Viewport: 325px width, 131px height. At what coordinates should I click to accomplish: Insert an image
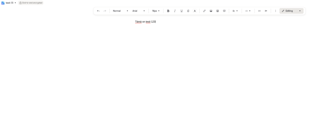click(x=211, y=11)
